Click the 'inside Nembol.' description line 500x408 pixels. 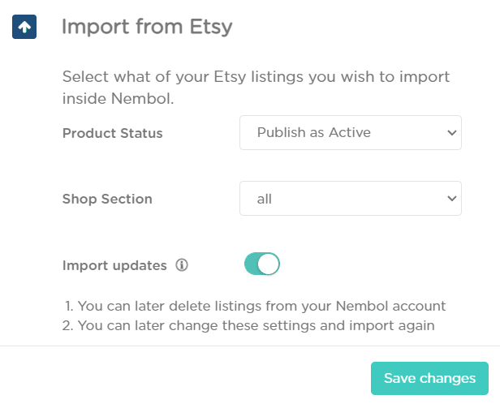click(x=118, y=98)
